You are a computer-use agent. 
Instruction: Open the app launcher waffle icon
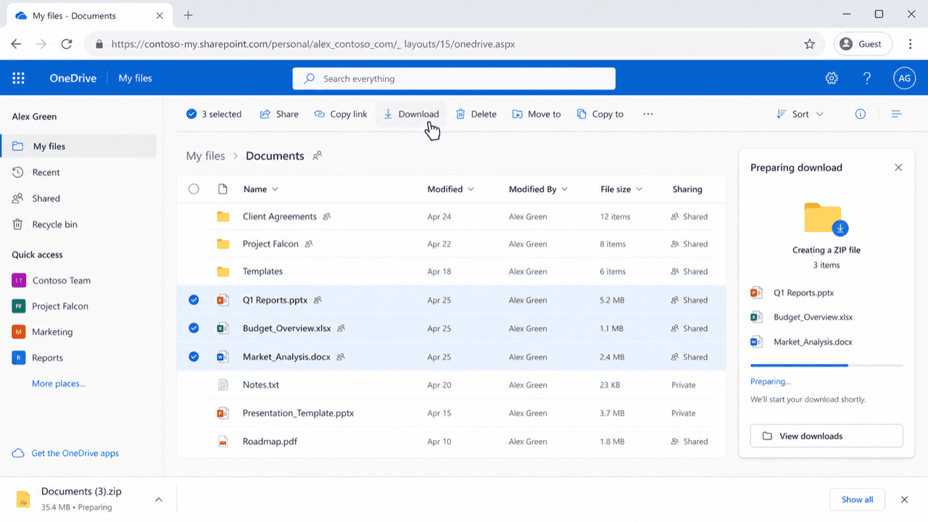coord(19,78)
